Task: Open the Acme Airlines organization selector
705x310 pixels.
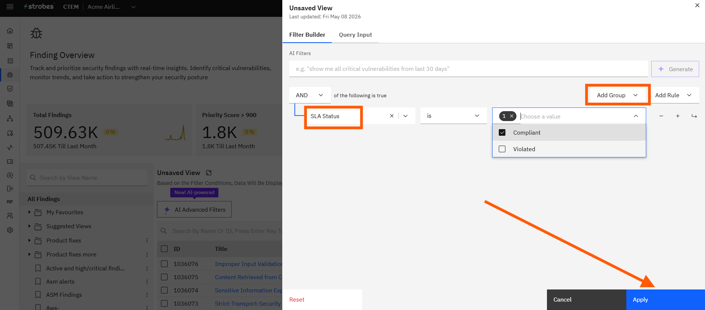Action: click(112, 7)
